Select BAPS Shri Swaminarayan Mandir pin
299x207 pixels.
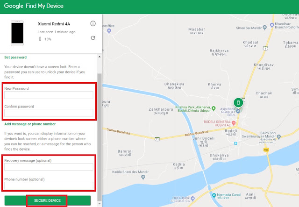click(x=279, y=136)
